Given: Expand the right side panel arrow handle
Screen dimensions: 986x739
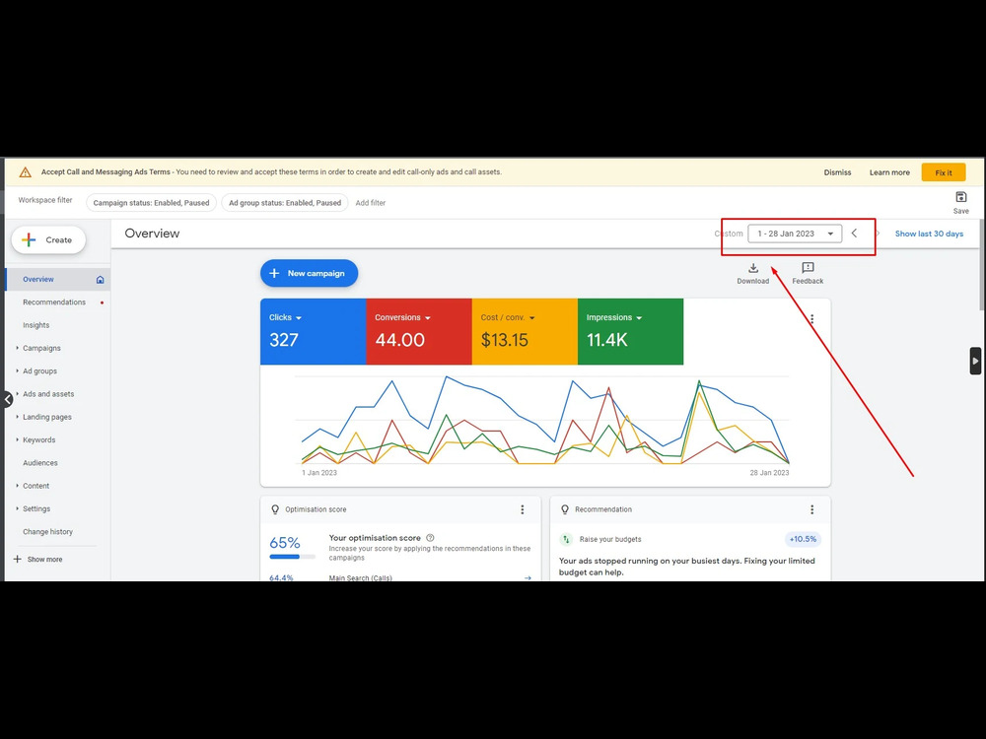Looking at the screenshot, I should tap(975, 362).
